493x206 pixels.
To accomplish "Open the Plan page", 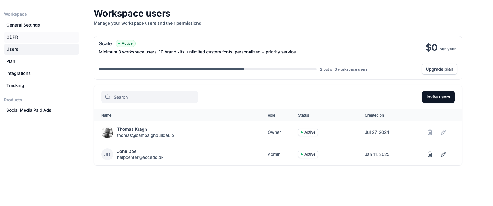I will (11, 61).
